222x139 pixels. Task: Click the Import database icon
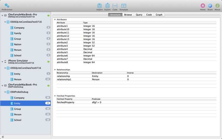point(99,6)
